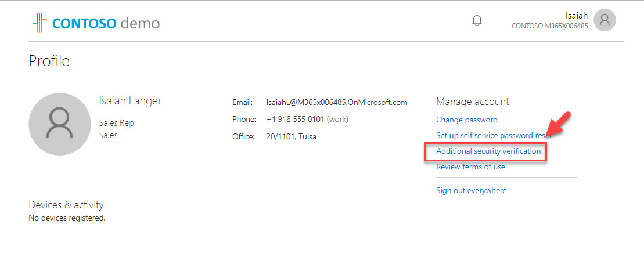Click the CONTOSO M365X006485 tenant label
644x271 pixels.
[549, 26]
